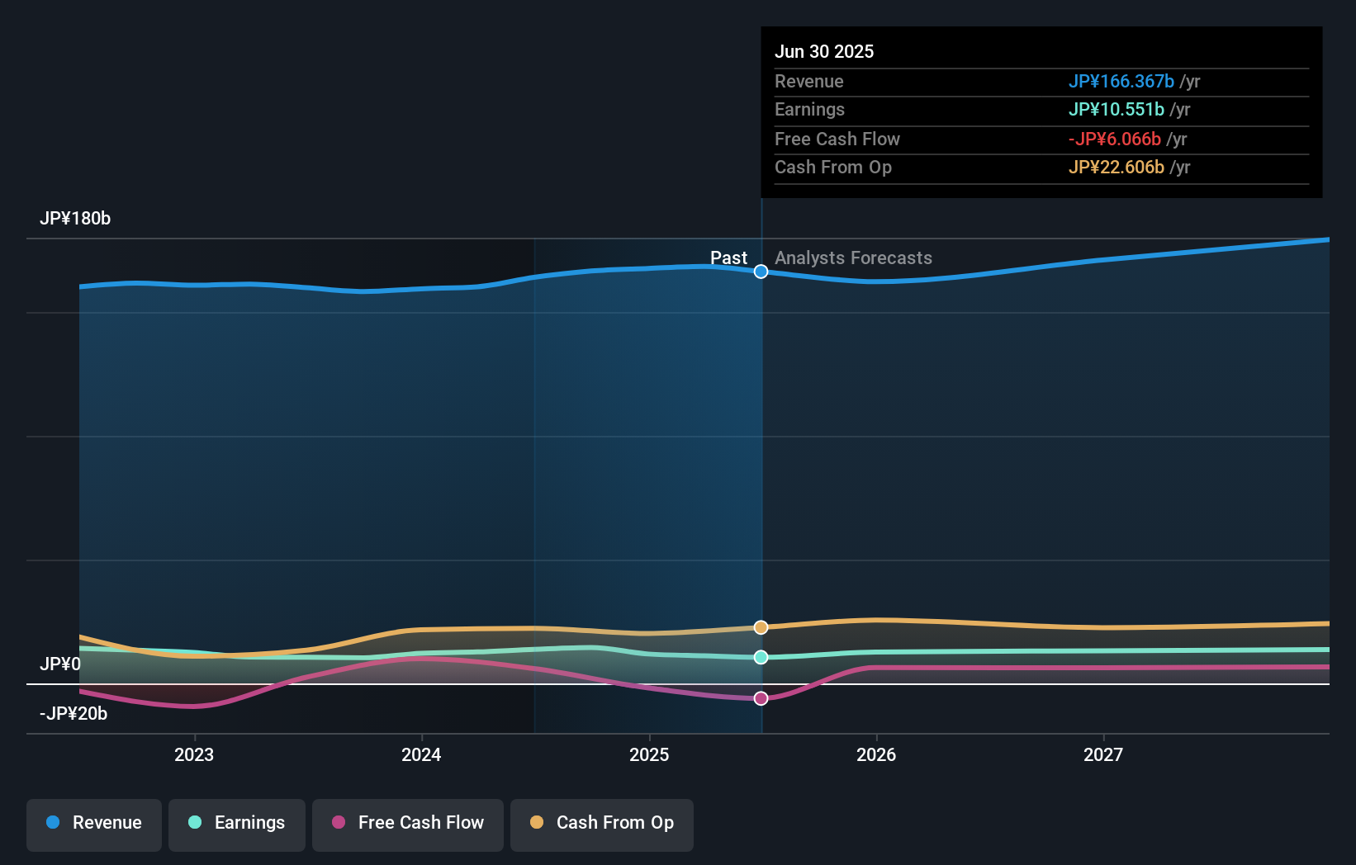Select the Earnings marker at the Past boundary
Screen dimensions: 1356x865
pos(761,657)
